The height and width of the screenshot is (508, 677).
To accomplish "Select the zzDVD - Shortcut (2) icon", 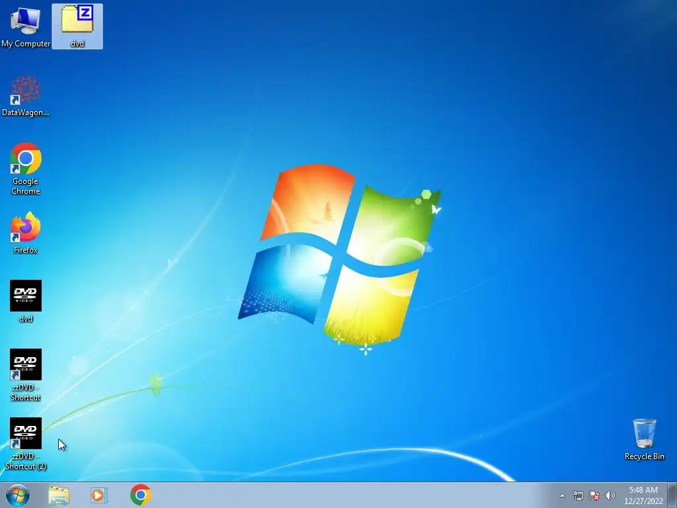I will (x=26, y=444).
